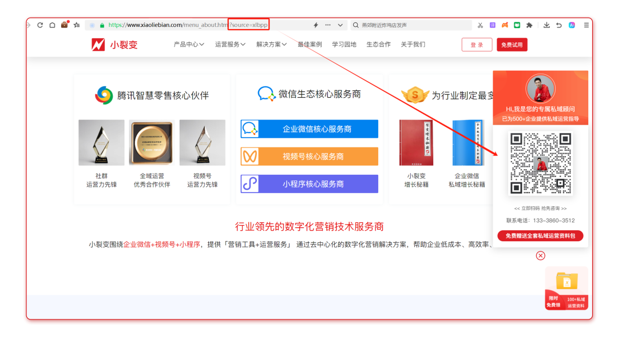618x340 pixels.
Task: Open the 最佳案例 menu item
Action: (310, 45)
